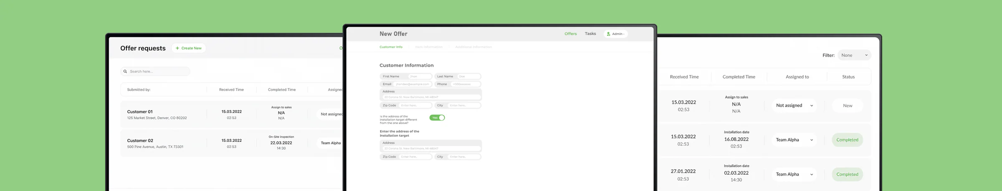Go to Tasks in the New Offer navigation
Image resolution: width=1002 pixels, height=191 pixels.
pyautogui.click(x=590, y=34)
